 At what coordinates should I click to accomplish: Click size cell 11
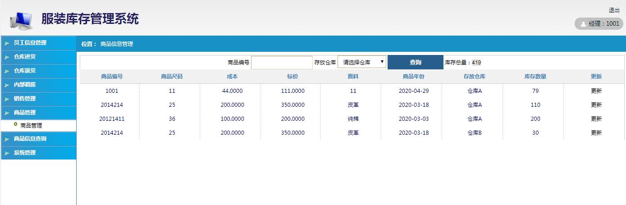[x=172, y=91]
